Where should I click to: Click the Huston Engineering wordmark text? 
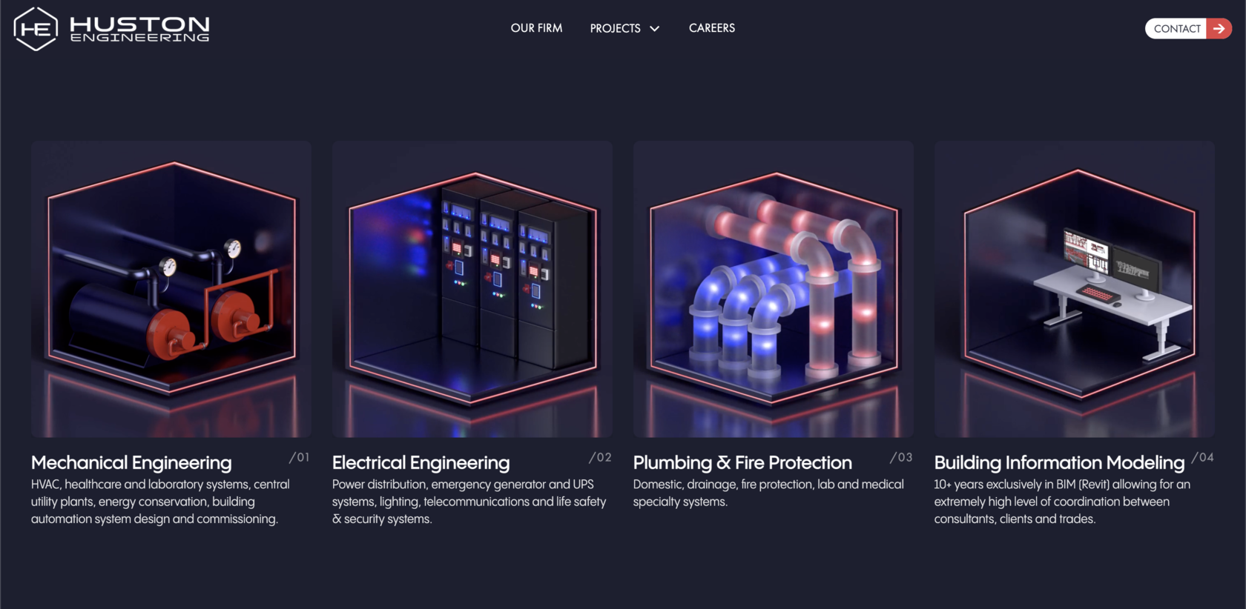139,29
